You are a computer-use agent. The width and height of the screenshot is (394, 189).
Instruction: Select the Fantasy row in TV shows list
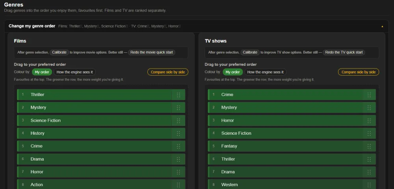pyautogui.click(x=292, y=146)
